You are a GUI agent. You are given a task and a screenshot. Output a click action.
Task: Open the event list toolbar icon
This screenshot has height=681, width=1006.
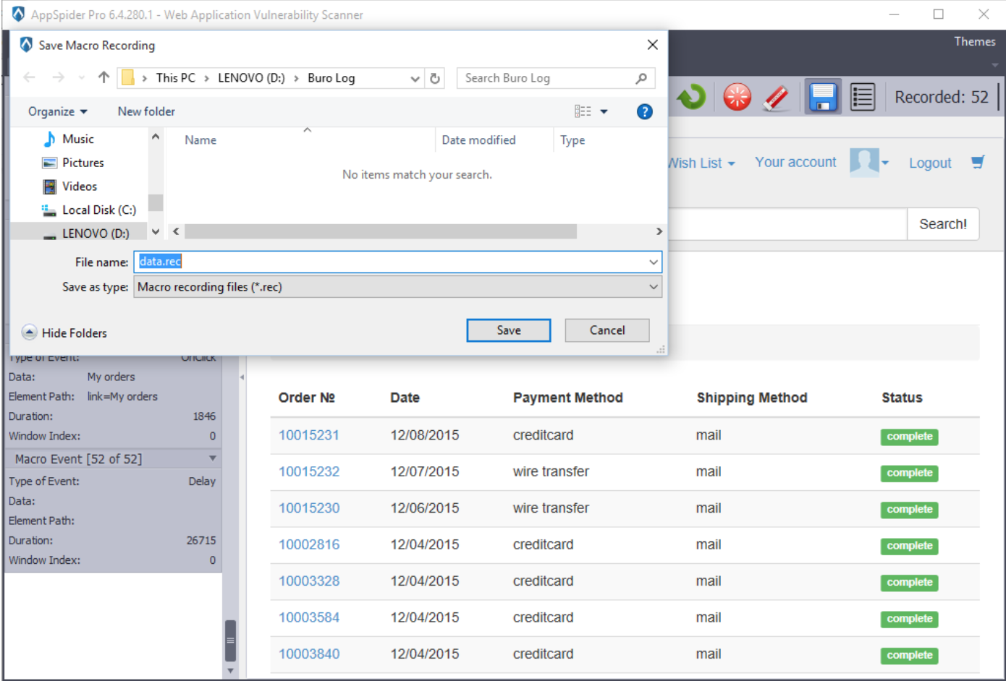point(862,97)
